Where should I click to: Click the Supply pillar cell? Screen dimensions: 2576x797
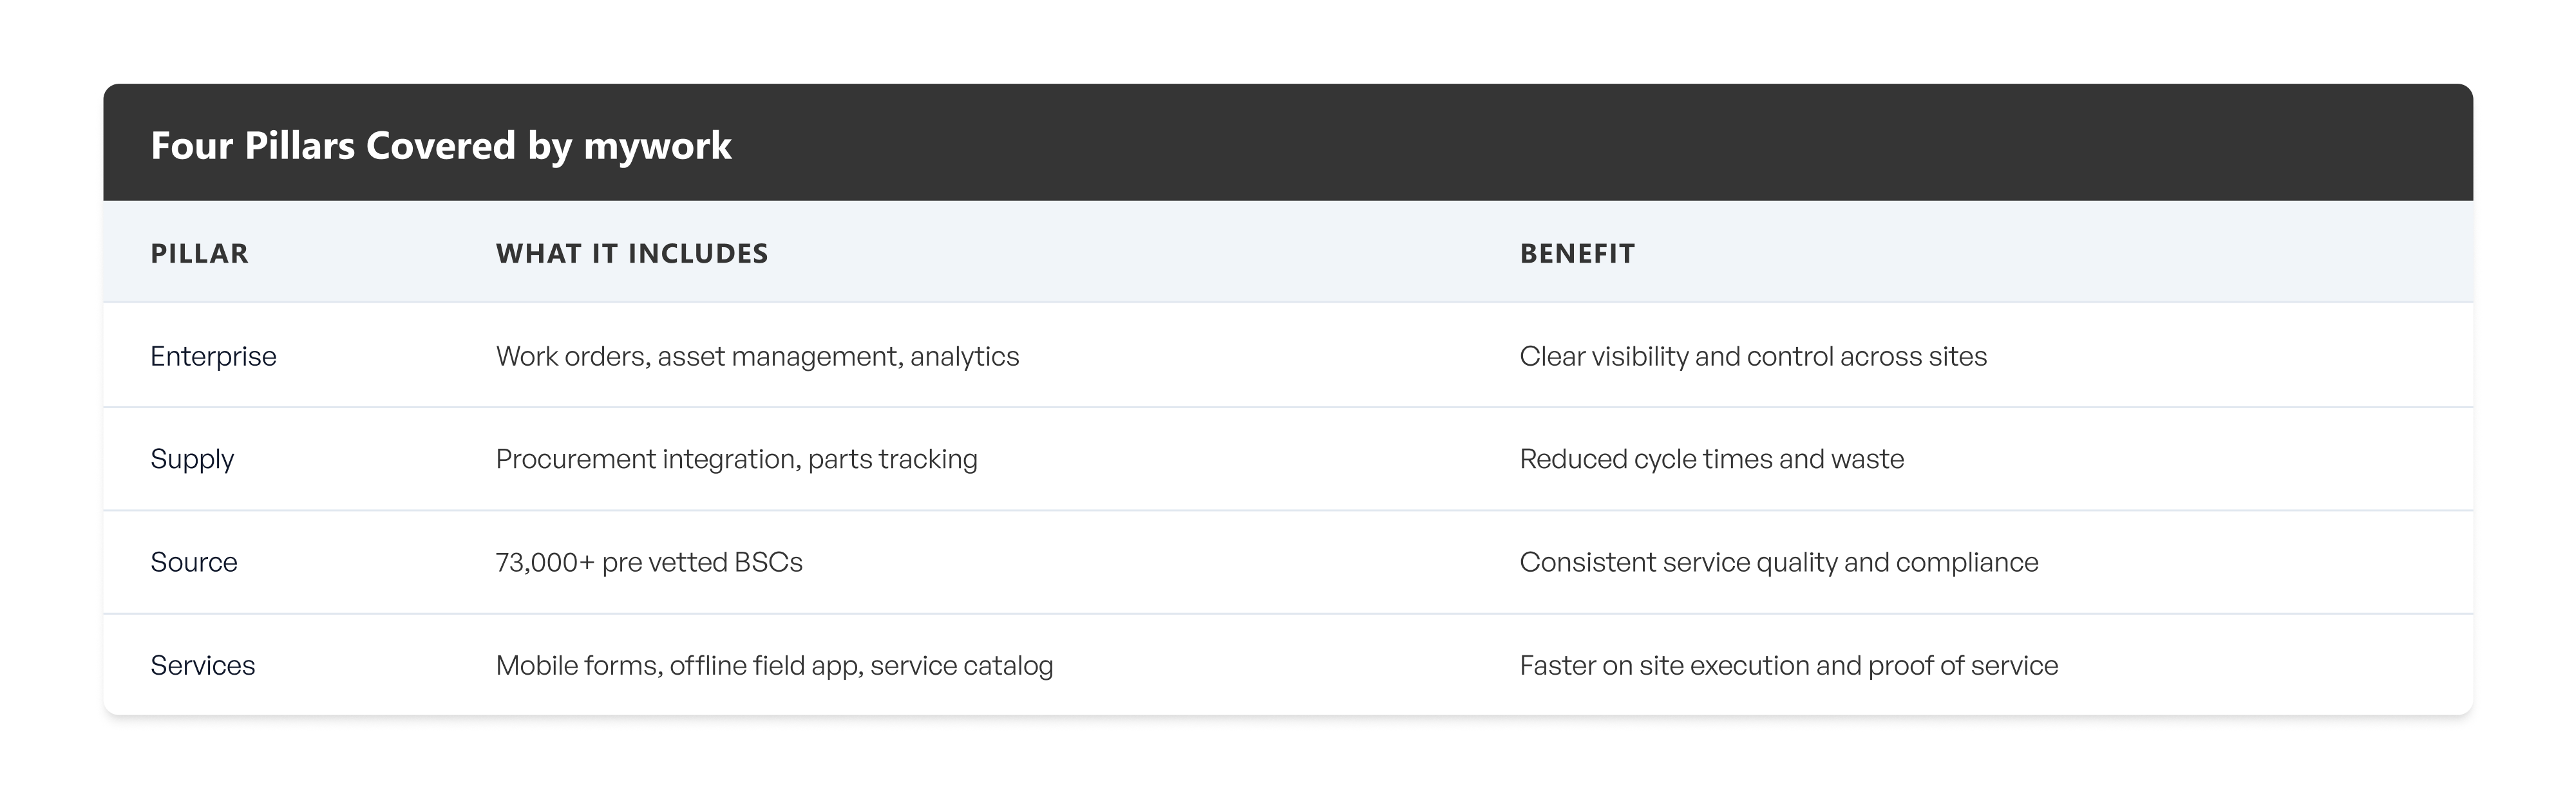(192, 459)
